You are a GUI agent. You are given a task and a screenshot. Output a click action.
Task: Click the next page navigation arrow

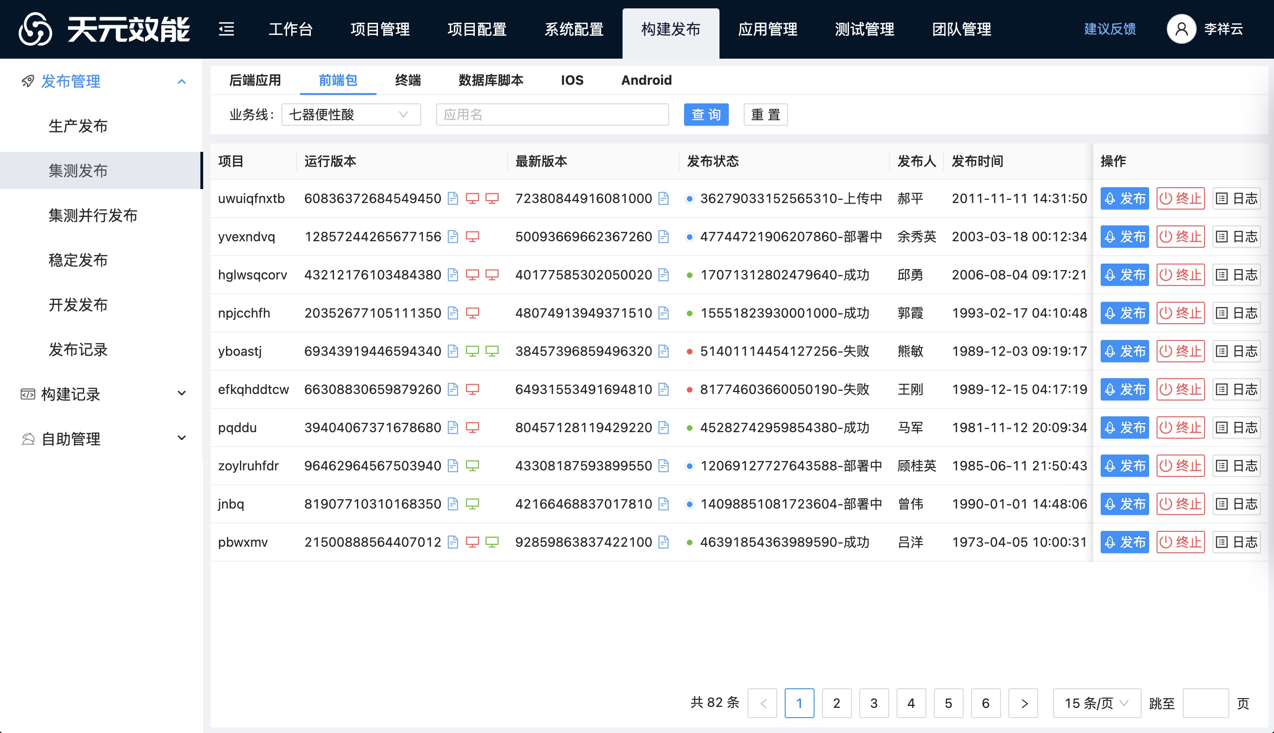pos(1023,702)
